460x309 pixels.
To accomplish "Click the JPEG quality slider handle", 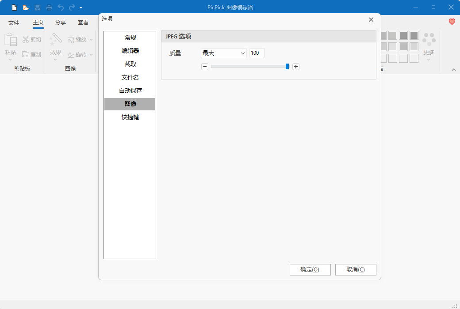I will pos(287,67).
